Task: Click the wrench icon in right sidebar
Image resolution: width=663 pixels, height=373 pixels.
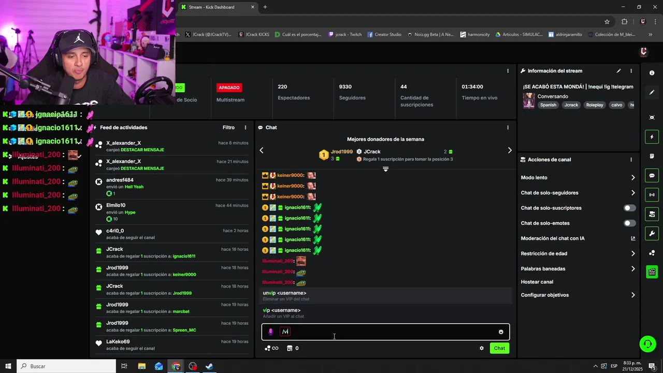Action: [652, 234]
